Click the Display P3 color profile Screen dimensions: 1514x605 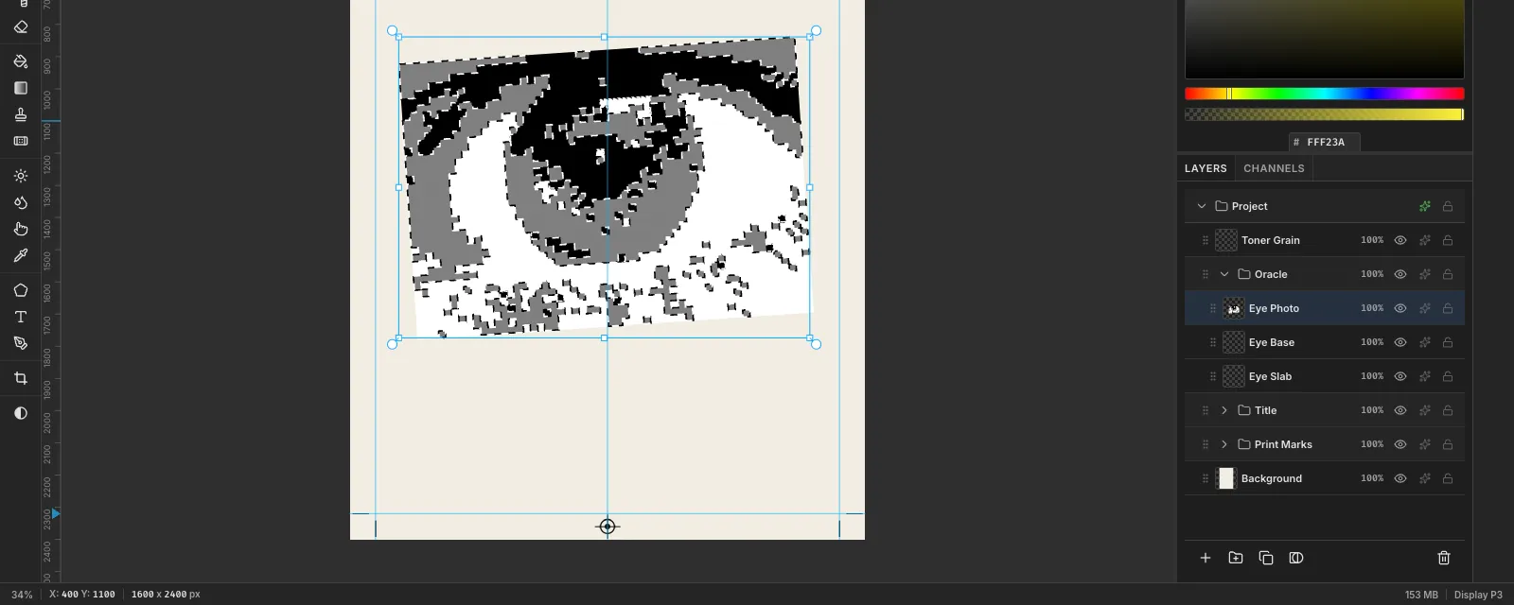pyautogui.click(x=1478, y=595)
